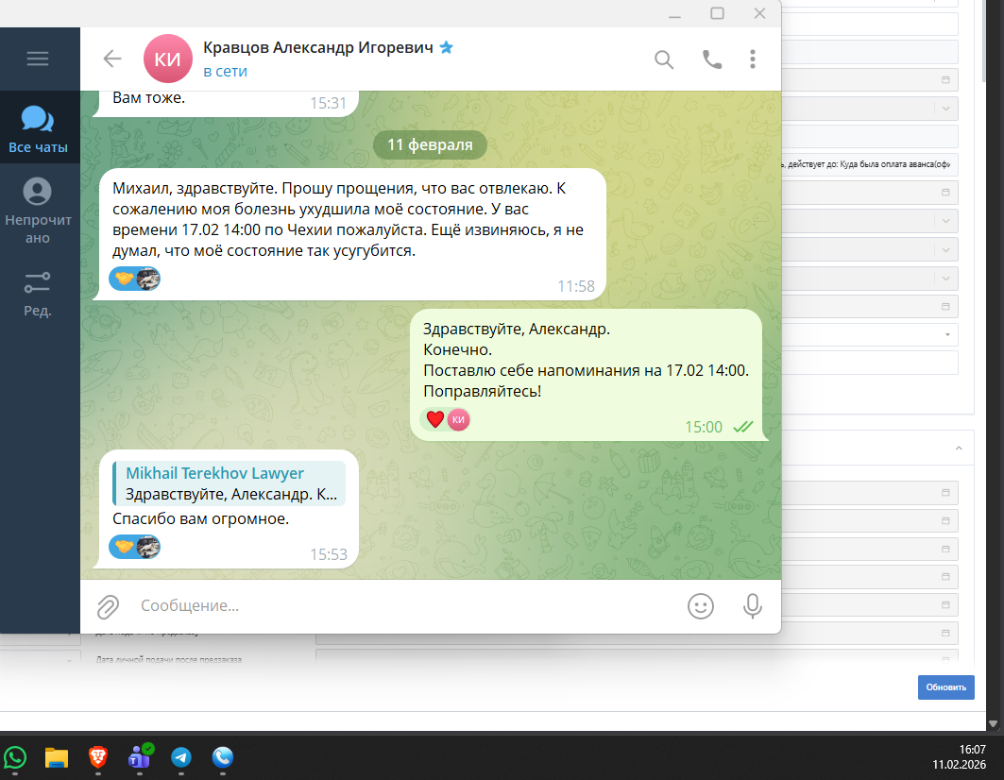The image size is (1004, 780).
Task: Click the scrollbar down arrow in background window
Action: (x=993, y=723)
